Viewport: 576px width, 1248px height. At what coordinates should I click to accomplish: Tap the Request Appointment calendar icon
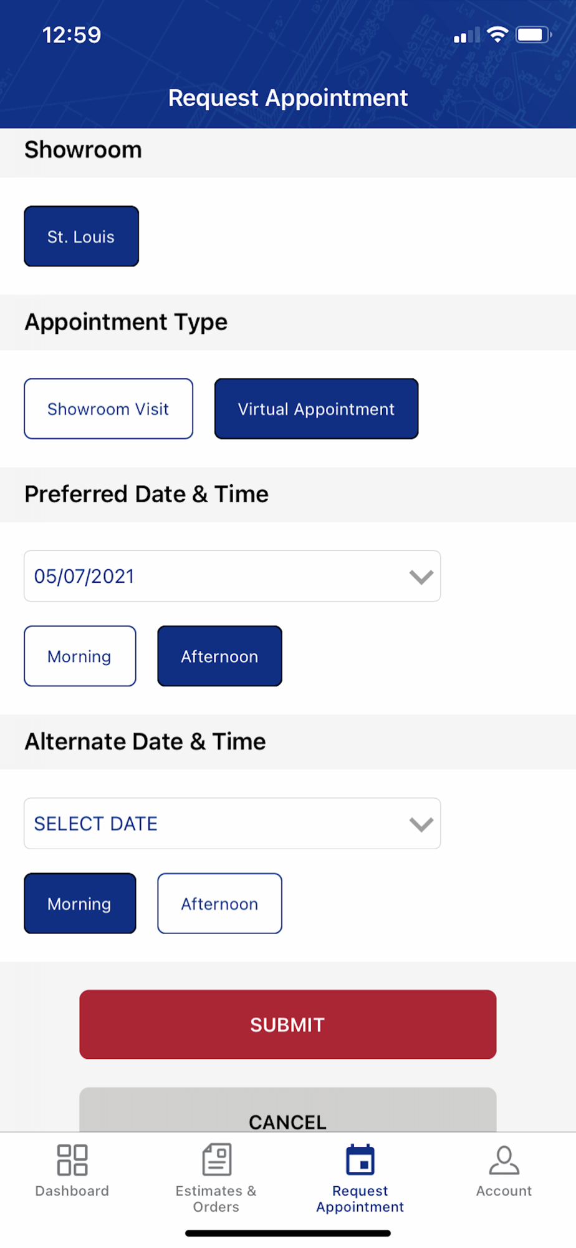tap(360, 1160)
